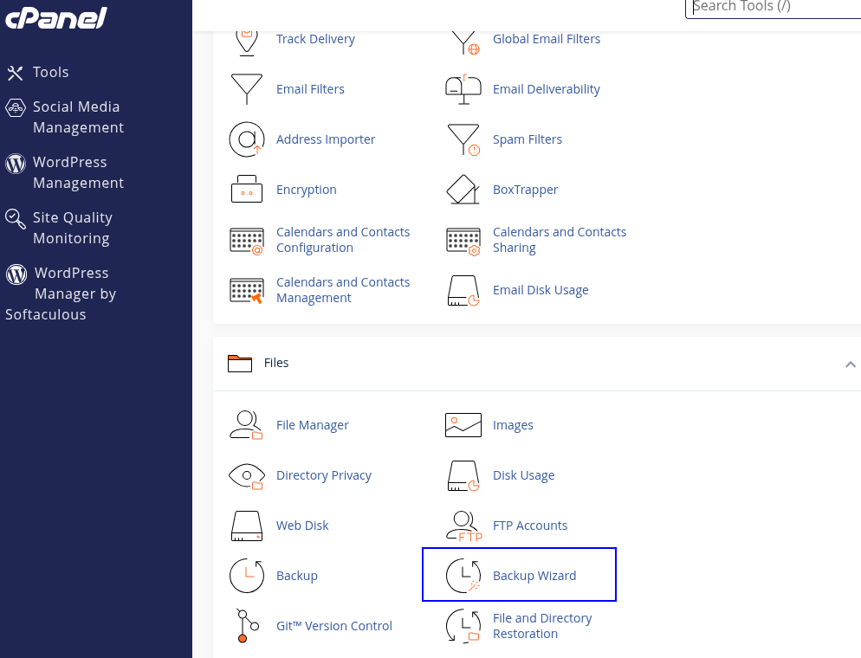Click the cPanel logo
Viewport: 861px width, 658px height.
(55, 17)
